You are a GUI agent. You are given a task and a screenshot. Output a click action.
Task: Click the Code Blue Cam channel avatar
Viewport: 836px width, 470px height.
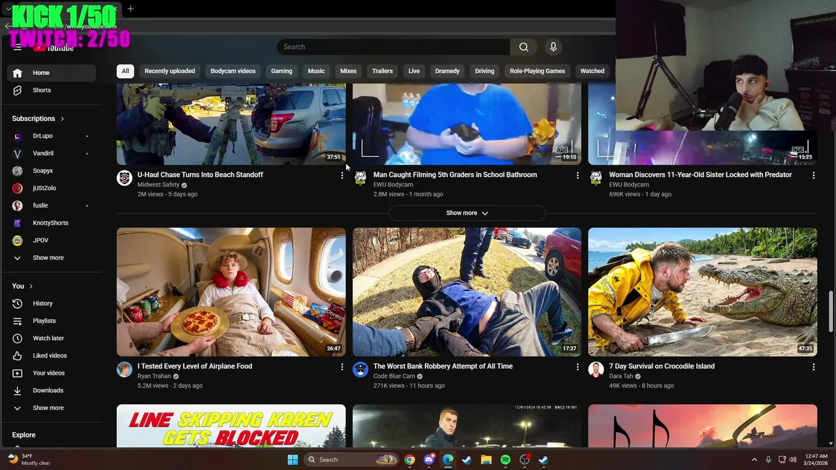pyautogui.click(x=361, y=369)
